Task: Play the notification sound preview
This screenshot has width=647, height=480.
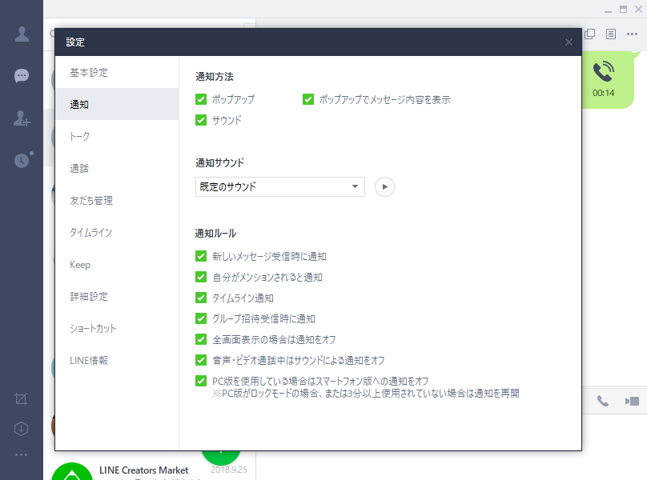Action: click(x=384, y=186)
